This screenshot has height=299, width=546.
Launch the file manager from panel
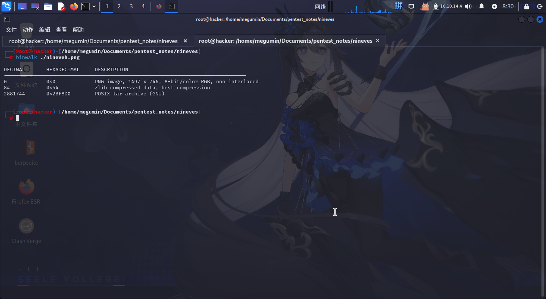pos(48,6)
